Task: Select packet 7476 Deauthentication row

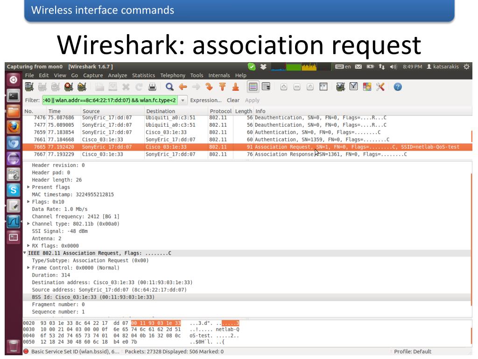Action: pos(247,118)
